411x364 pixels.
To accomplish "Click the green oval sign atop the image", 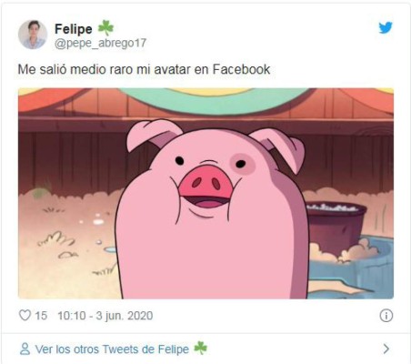I will point(218,100).
